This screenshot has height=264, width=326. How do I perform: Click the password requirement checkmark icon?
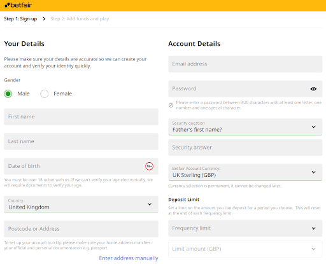[171, 105]
